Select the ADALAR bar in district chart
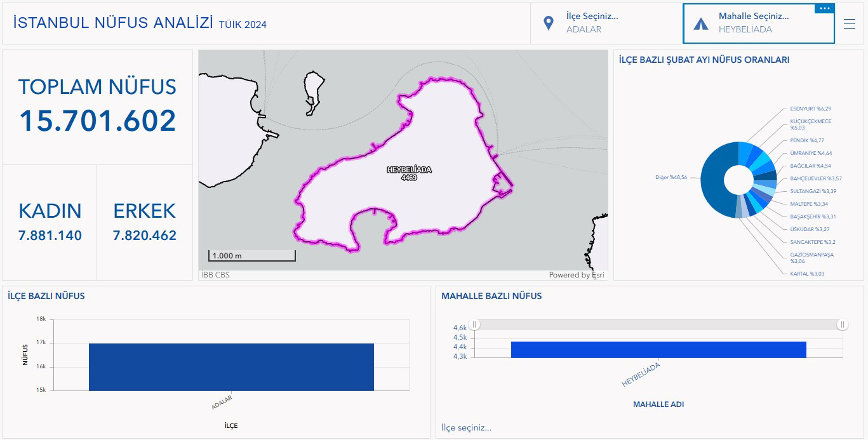Image resolution: width=868 pixels, height=440 pixels. coord(231,367)
